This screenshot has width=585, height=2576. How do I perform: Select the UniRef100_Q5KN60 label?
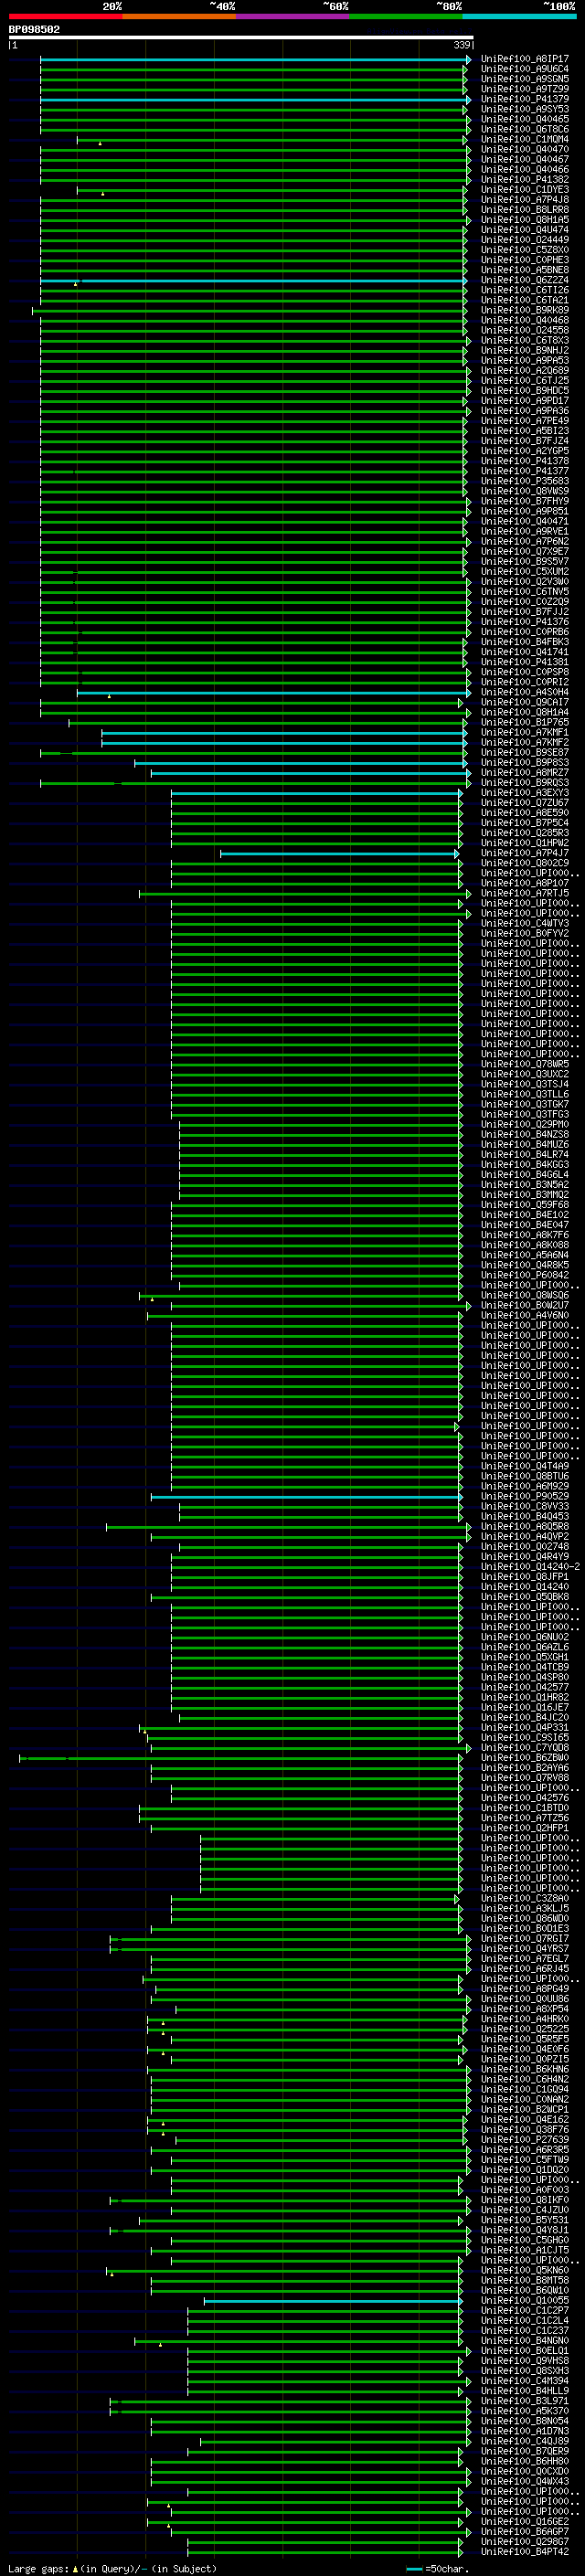[524, 2271]
